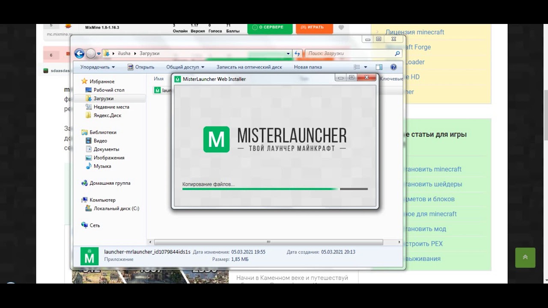This screenshot has width=548, height=308.
Task: Click the installer progress bar
Action: [x=275, y=189]
